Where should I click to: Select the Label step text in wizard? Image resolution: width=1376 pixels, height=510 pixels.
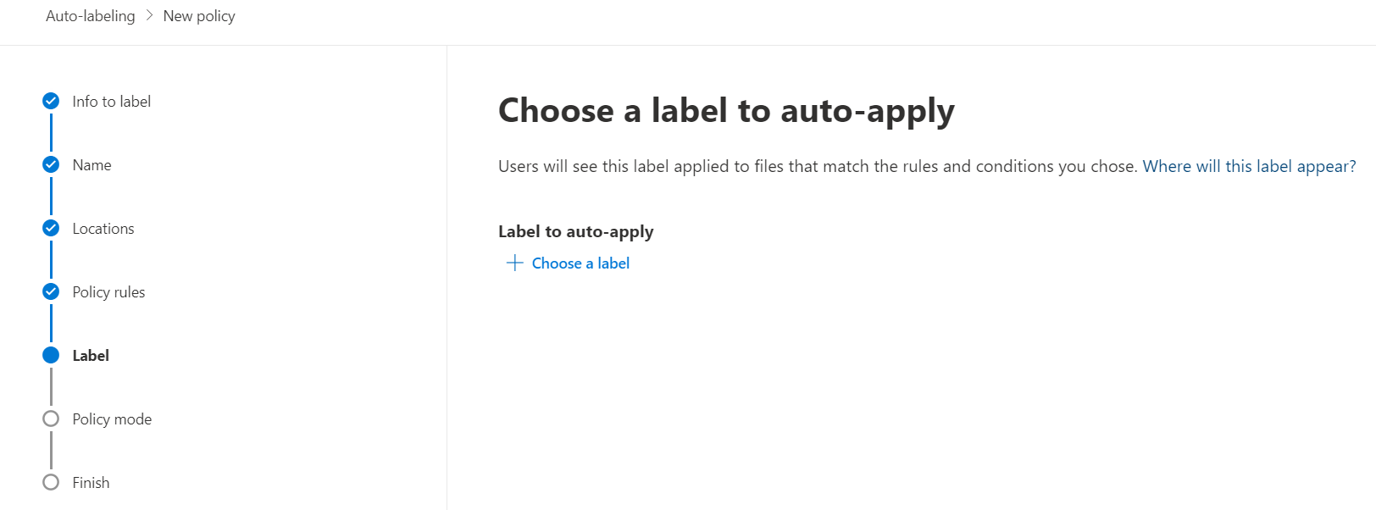(91, 356)
